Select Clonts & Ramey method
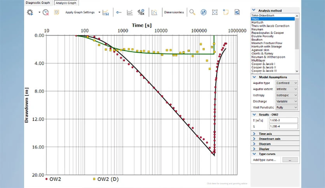This screenshot has width=325, height=188. 262,54
